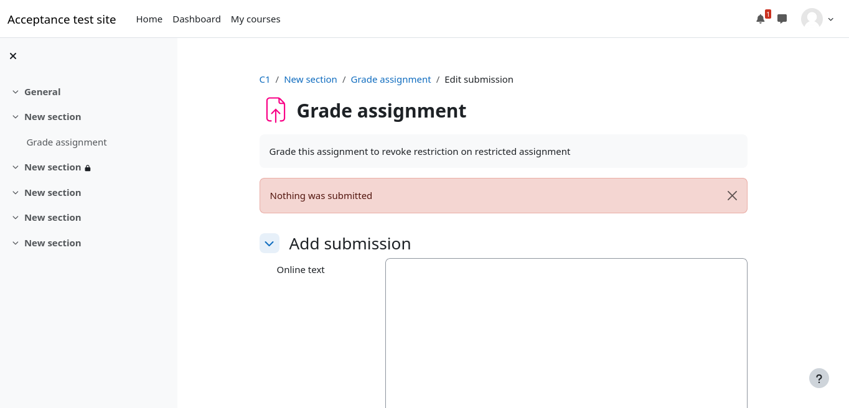Image resolution: width=849 pixels, height=408 pixels.
Task: Open the user menu dropdown arrow
Action: (831, 19)
